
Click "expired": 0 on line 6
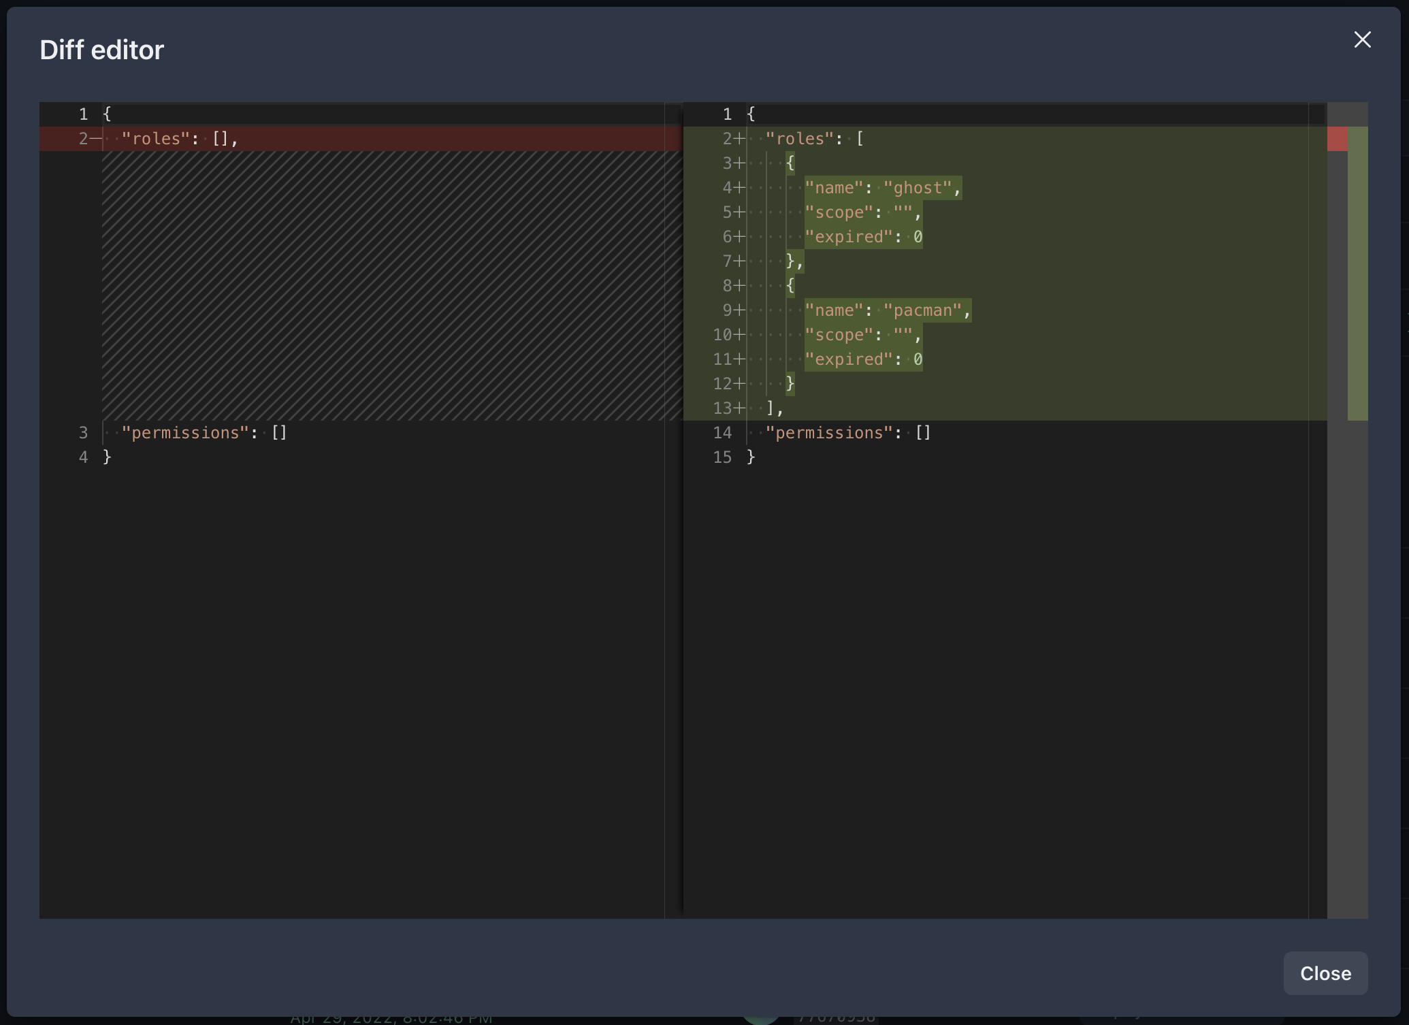pyautogui.click(x=863, y=237)
